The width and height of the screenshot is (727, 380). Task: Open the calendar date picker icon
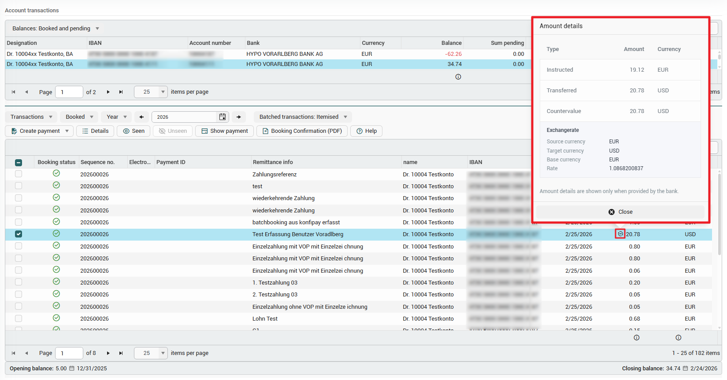223,117
